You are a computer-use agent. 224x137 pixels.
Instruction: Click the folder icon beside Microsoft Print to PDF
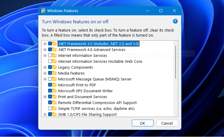click(x=54, y=85)
